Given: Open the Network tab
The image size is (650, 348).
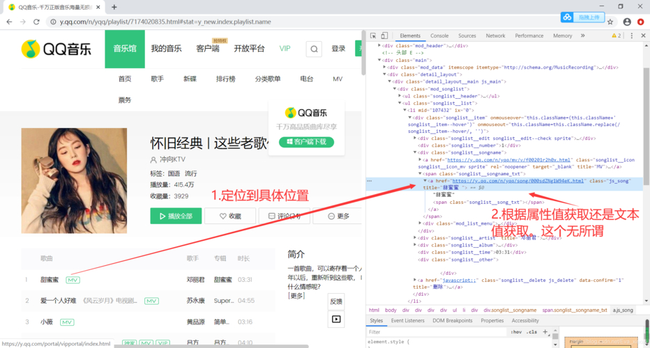Looking at the screenshot, I should pos(495,35).
